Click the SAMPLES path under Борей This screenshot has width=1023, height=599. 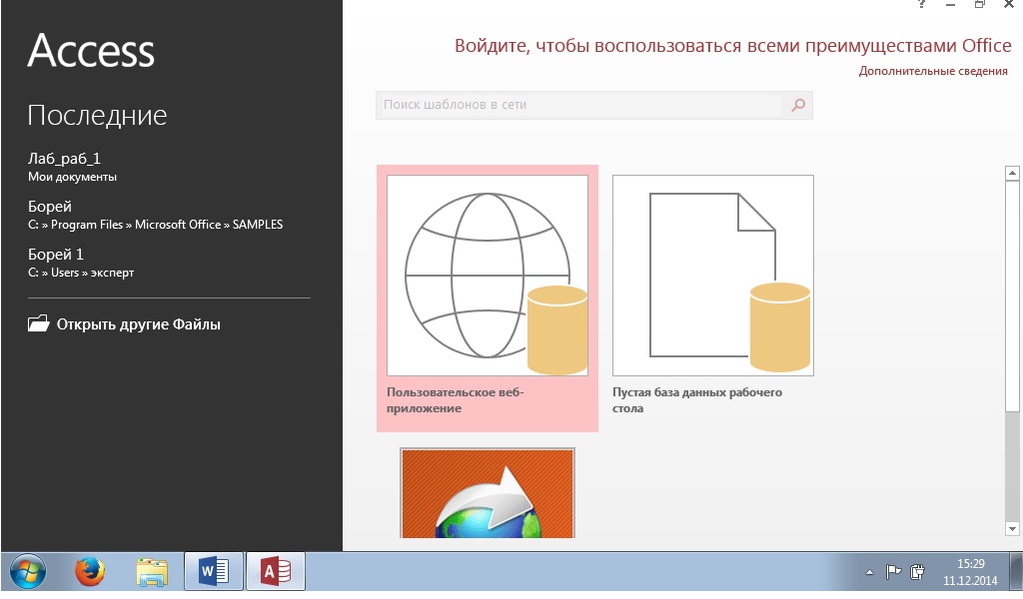coord(155,225)
